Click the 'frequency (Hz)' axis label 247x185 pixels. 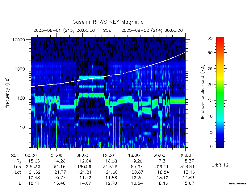pyautogui.click(x=7, y=92)
